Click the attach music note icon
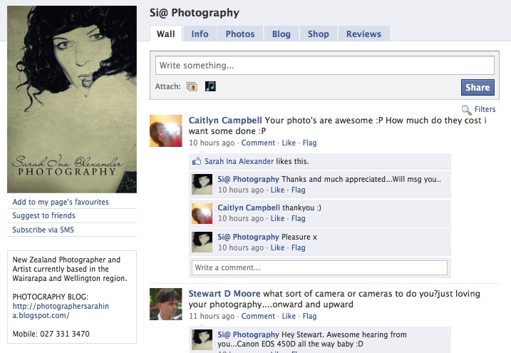The height and width of the screenshot is (353, 511). click(210, 86)
